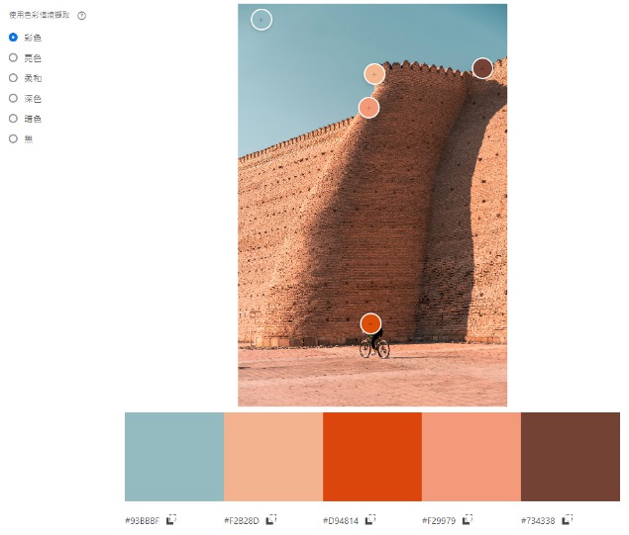Copy the #F29979 hex code
This screenshot has width=629, height=535.
[468, 520]
